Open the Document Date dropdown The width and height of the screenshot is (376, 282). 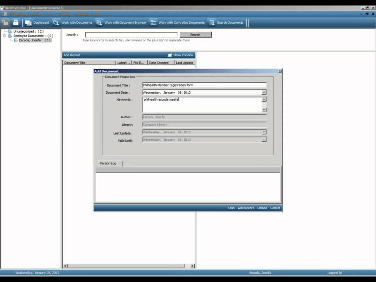click(x=264, y=92)
